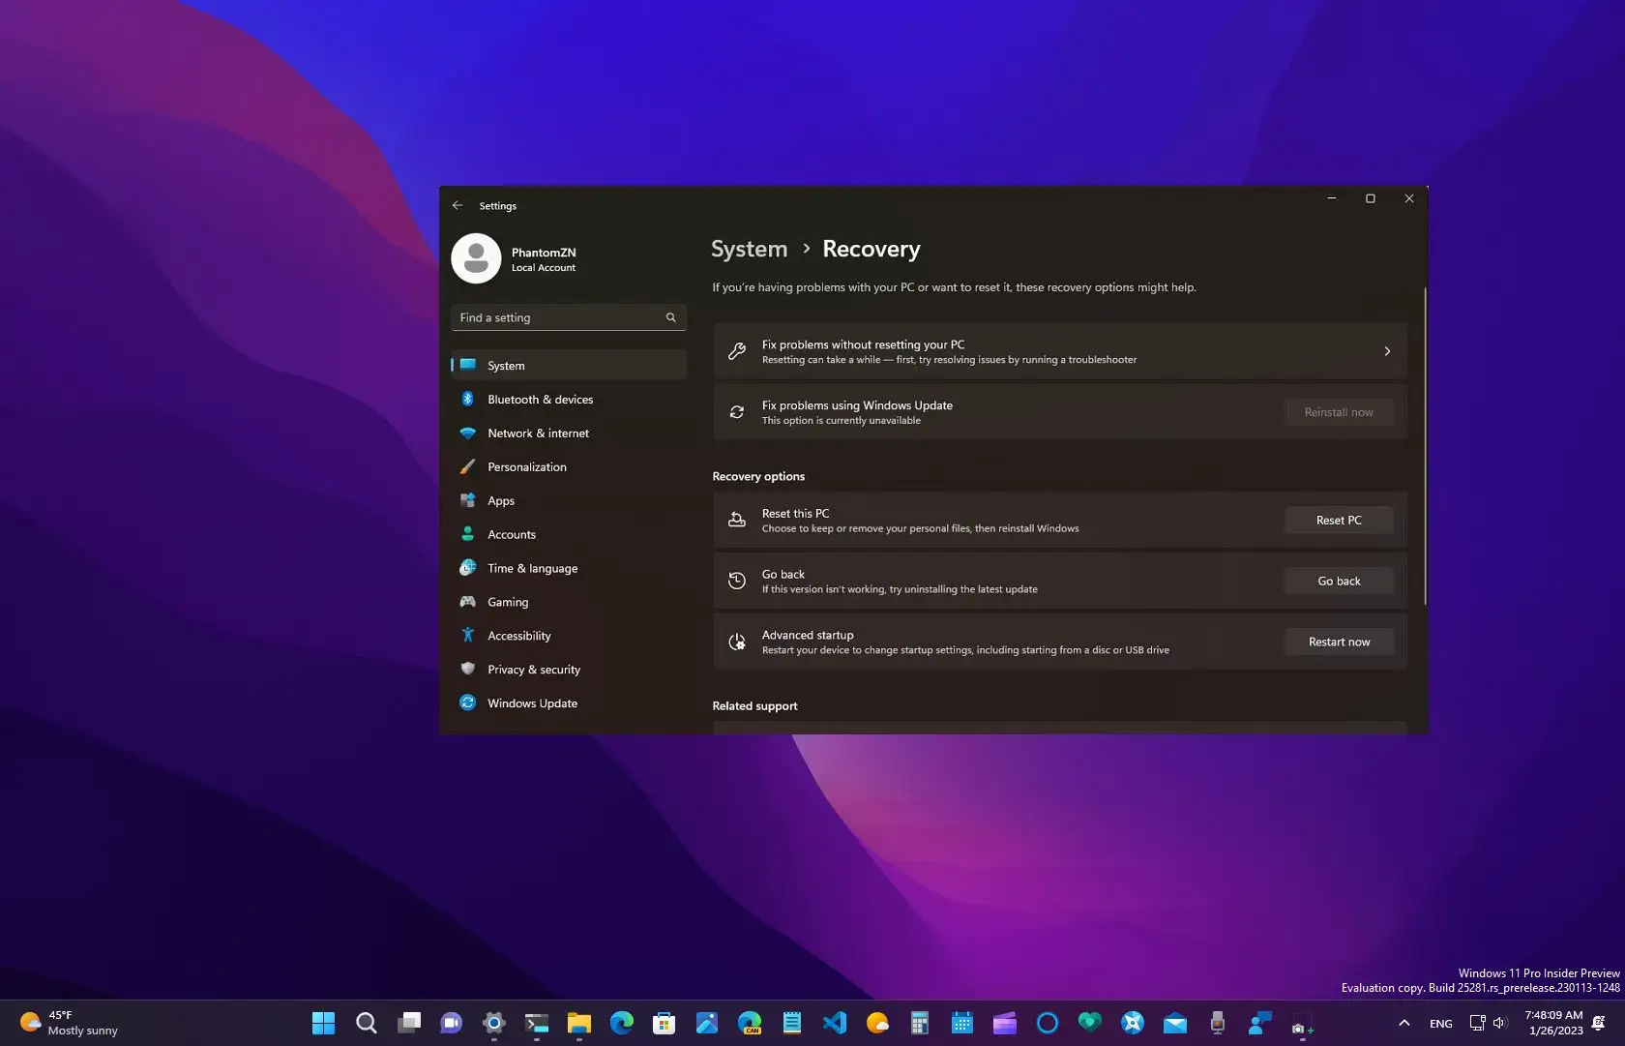
Task: Open File Explorer from taskbar
Action: [579, 1023]
